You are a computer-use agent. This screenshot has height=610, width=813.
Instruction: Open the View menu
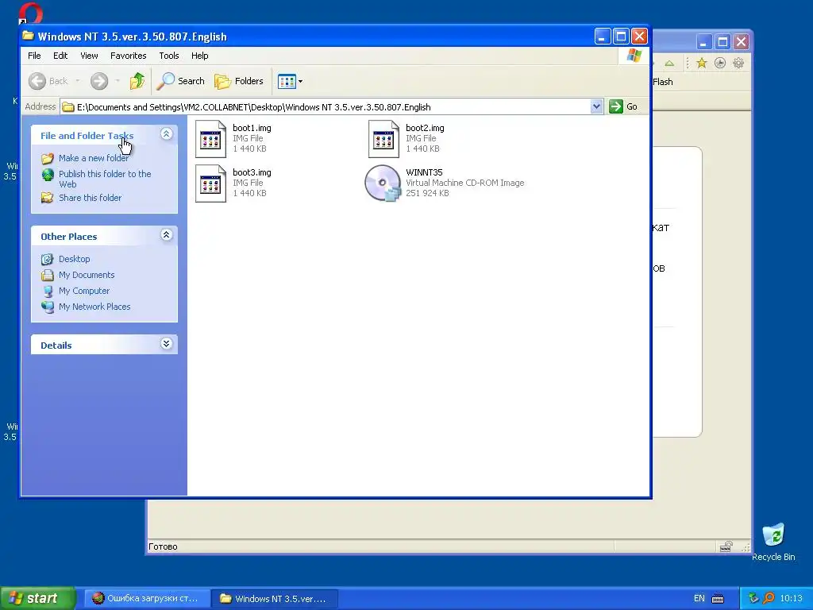point(89,56)
